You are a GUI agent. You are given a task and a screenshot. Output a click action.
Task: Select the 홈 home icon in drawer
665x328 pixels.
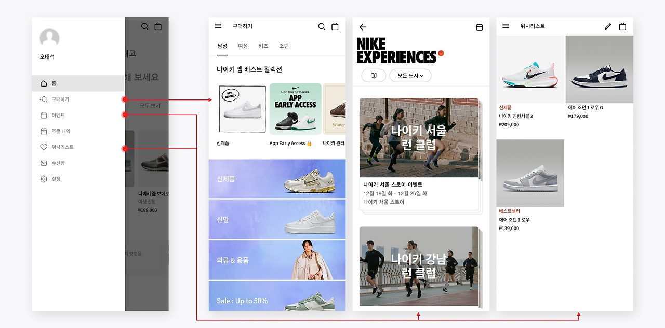click(44, 83)
